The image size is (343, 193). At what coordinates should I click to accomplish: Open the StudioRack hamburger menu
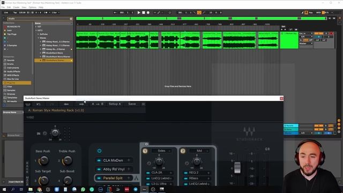[143, 104]
